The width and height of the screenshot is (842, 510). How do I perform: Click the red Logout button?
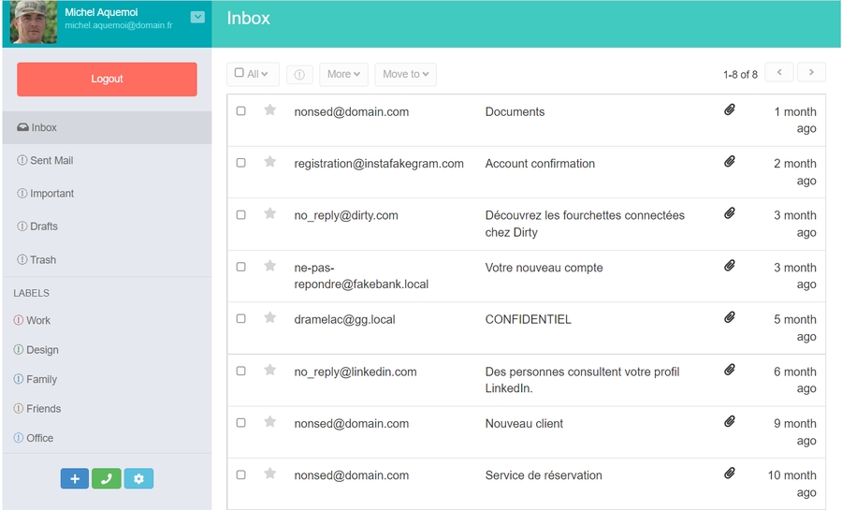[x=107, y=80]
